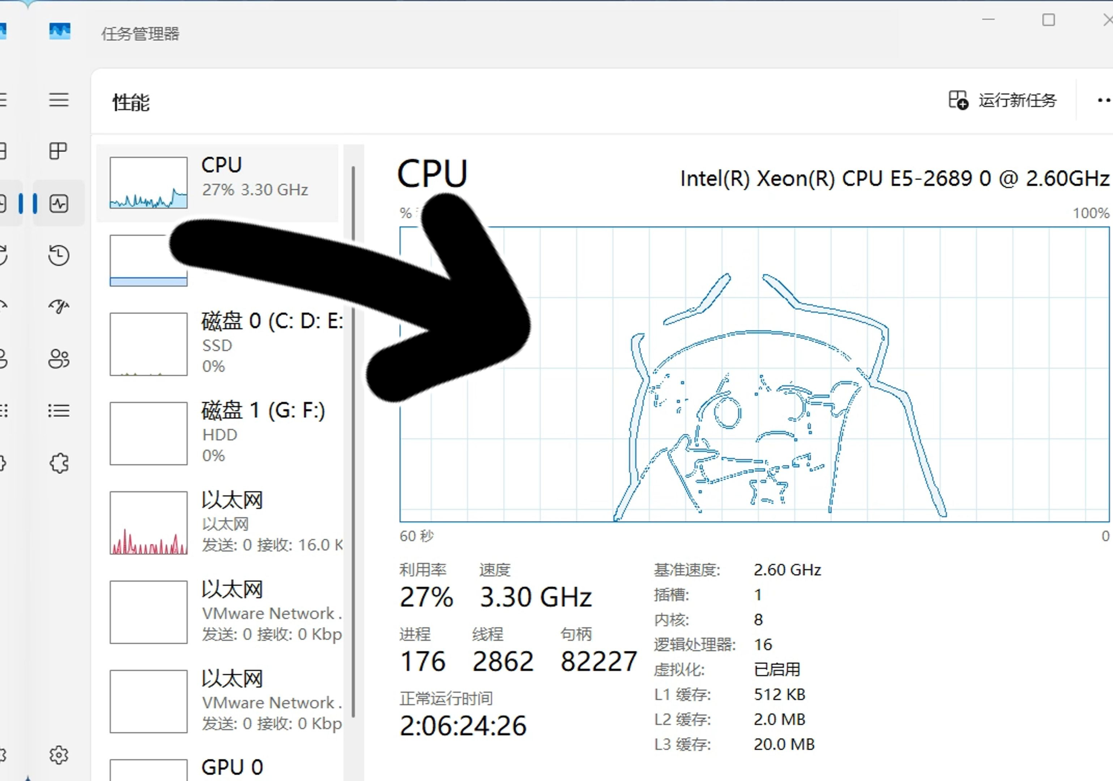This screenshot has width=1113, height=781.
Task: Click 运行新任务 button label
Action: [x=1017, y=101]
